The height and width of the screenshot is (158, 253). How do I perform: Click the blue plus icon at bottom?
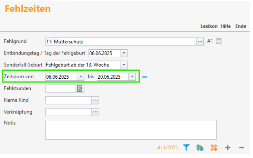coord(227,148)
